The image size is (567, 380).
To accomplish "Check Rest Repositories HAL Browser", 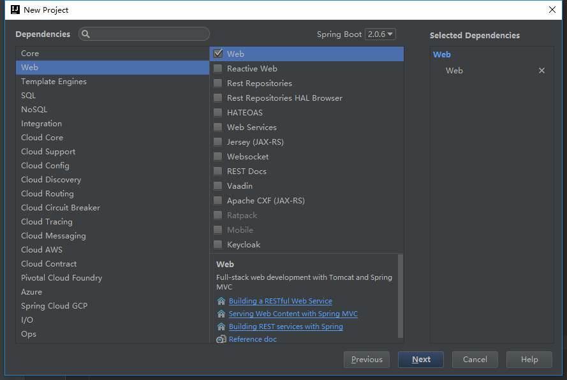I will tap(217, 98).
